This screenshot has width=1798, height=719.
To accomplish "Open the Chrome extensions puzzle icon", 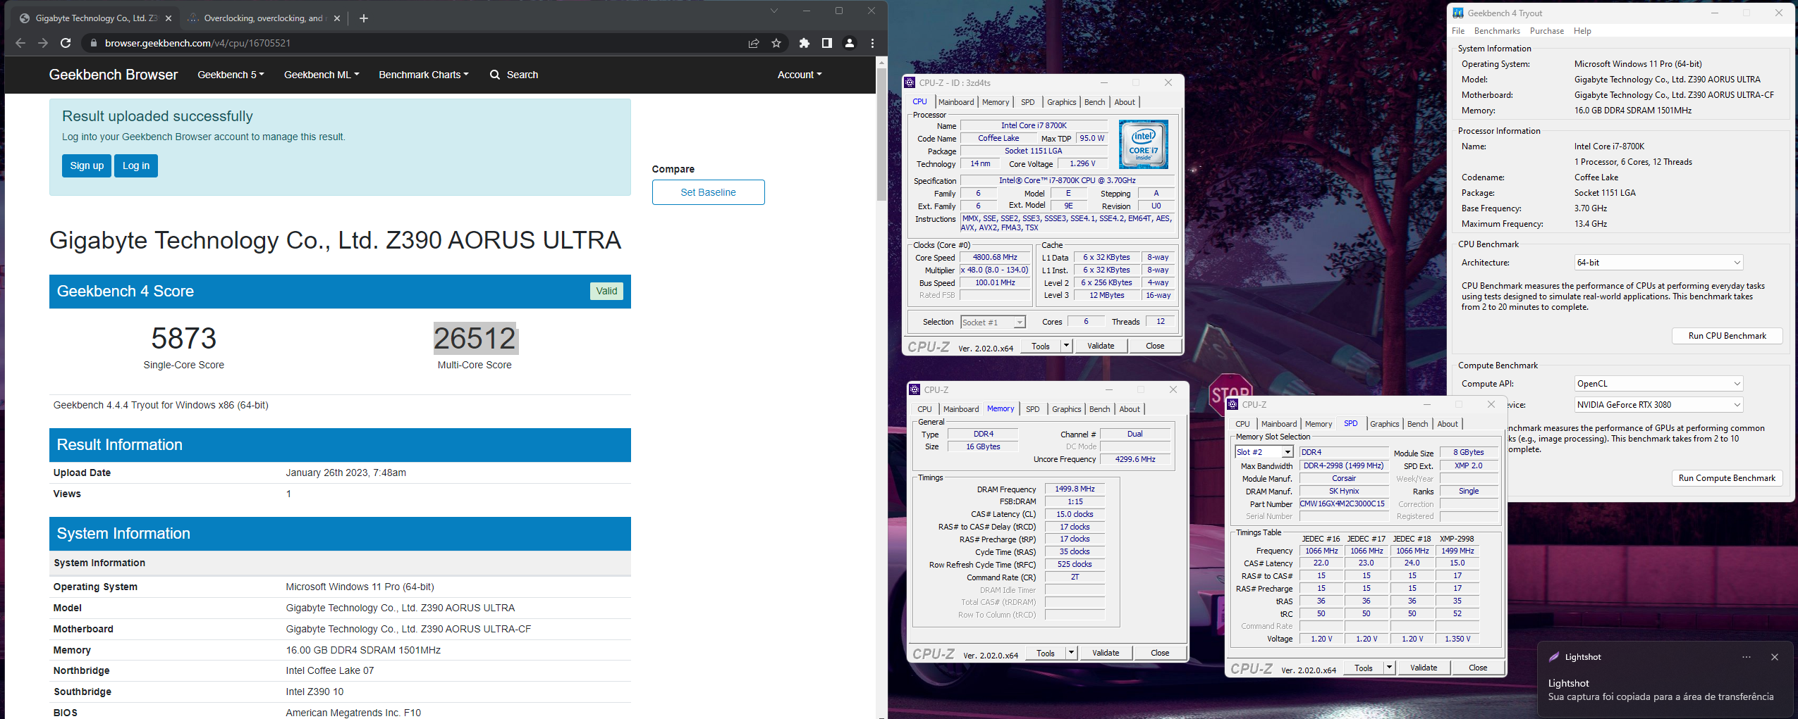I will (804, 43).
